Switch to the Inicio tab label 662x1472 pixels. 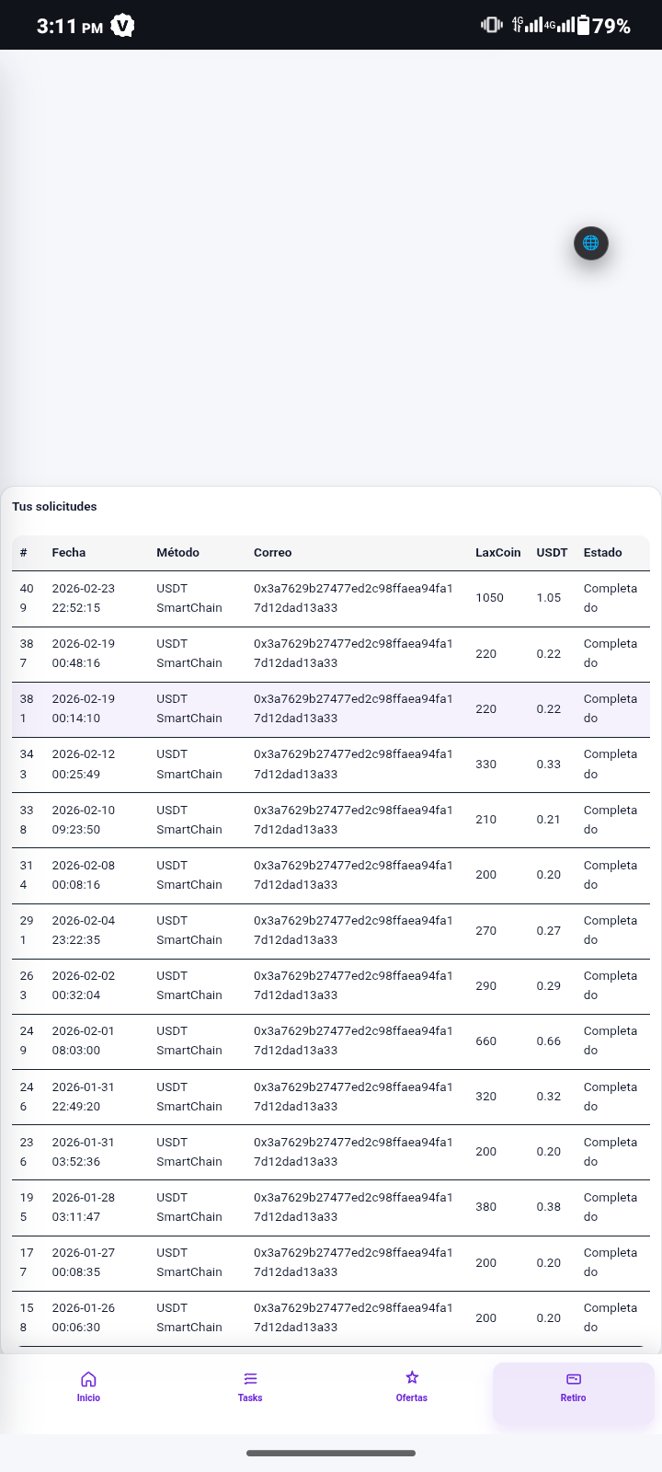pyautogui.click(x=88, y=1397)
